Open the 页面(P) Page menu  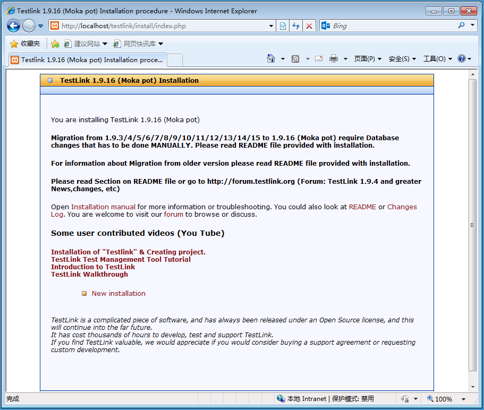368,59
